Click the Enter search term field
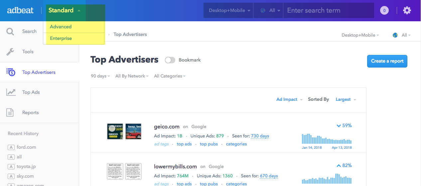Viewport: 421px width, 186px height. tap(329, 10)
